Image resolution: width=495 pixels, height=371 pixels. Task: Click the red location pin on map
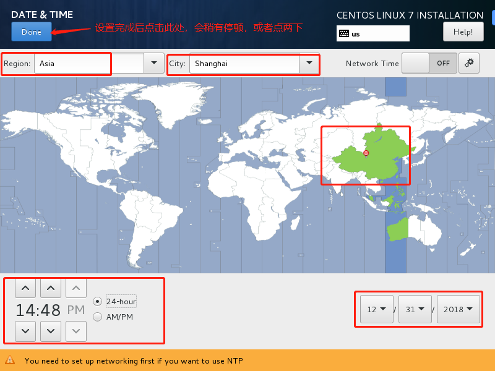coord(366,153)
